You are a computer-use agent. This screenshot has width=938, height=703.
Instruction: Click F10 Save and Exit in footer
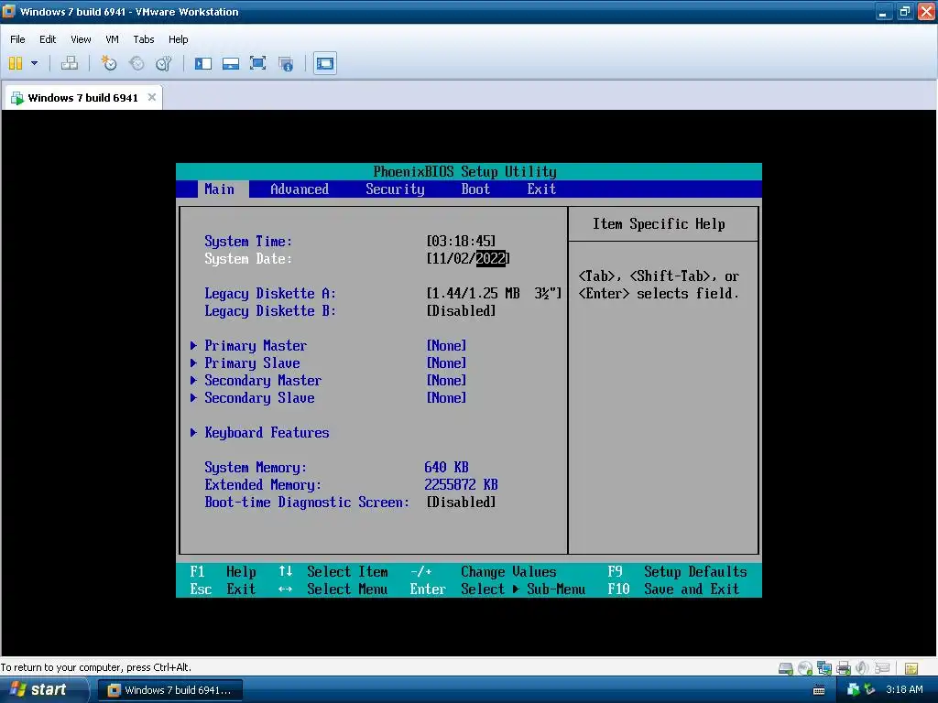673,589
